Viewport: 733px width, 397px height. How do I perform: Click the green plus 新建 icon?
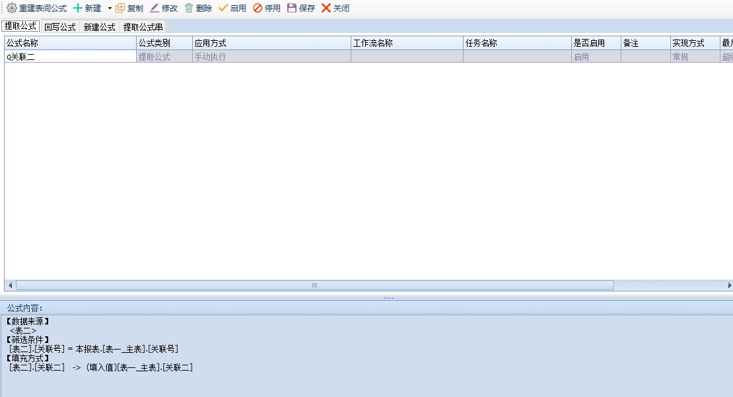78,9
